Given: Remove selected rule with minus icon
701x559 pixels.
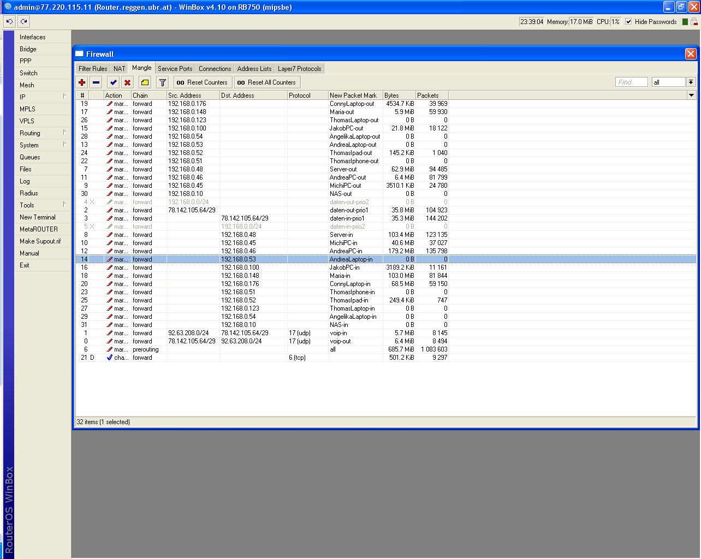Looking at the screenshot, I should pos(96,82).
